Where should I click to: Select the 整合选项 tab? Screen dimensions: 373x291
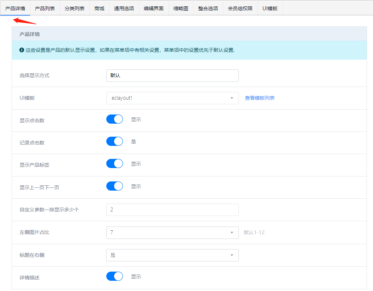208,8
